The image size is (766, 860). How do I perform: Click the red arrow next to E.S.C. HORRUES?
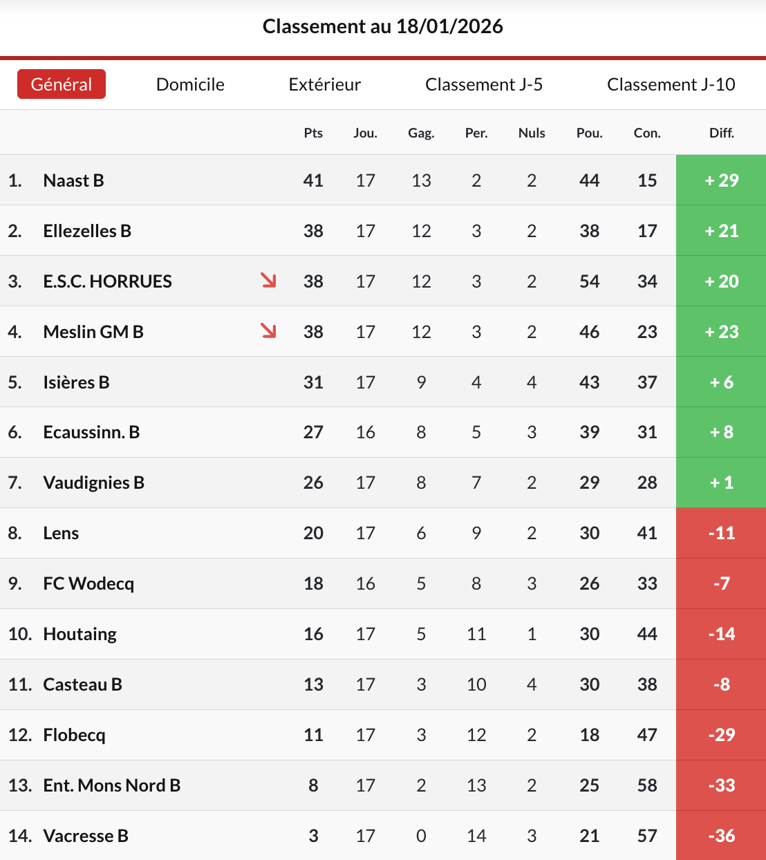pos(268,280)
